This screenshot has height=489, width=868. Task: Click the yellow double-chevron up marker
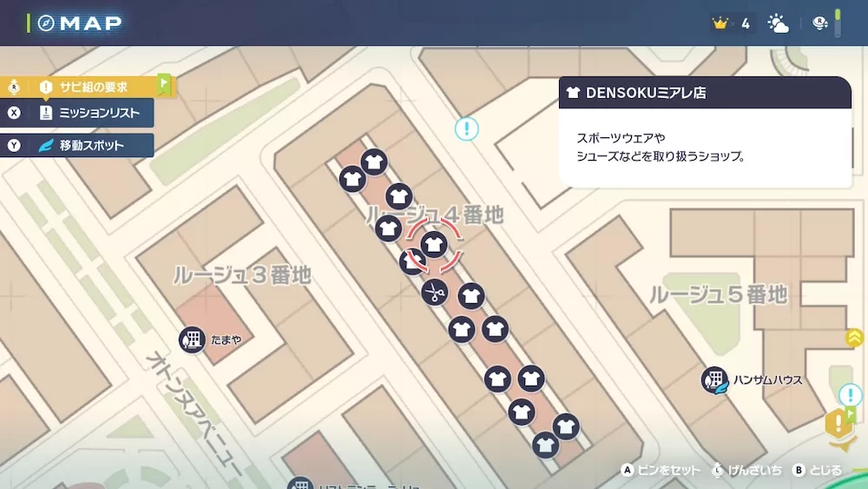click(x=855, y=337)
